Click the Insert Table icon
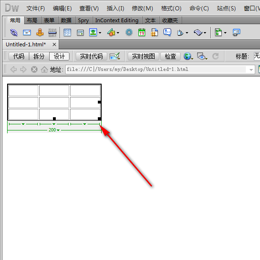 67,33
